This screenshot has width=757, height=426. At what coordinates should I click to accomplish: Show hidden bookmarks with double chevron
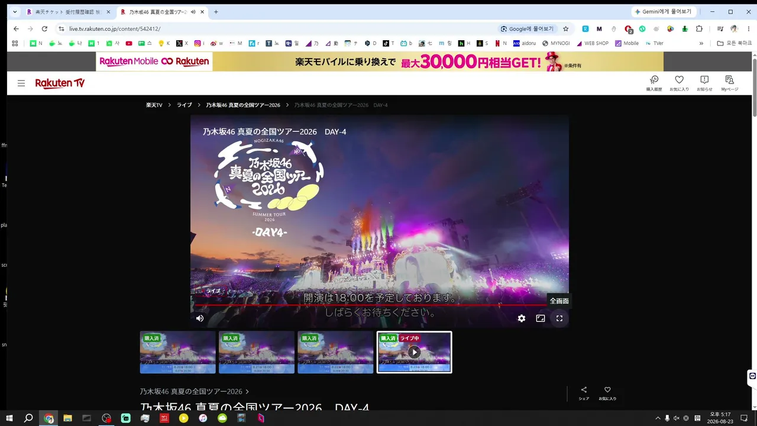[701, 43]
